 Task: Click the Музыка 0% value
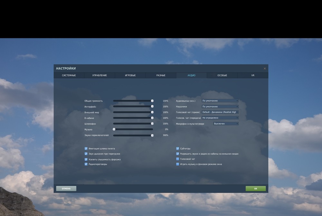click(x=166, y=129)
